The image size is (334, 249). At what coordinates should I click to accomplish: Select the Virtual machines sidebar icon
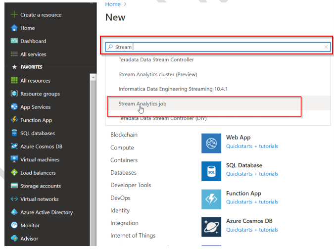14,160
